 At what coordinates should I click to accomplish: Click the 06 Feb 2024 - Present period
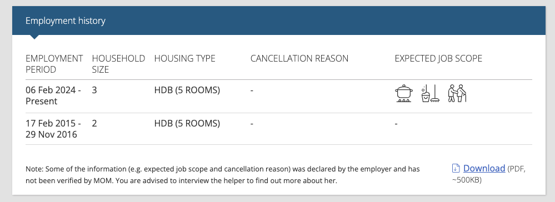coord(53,95)
